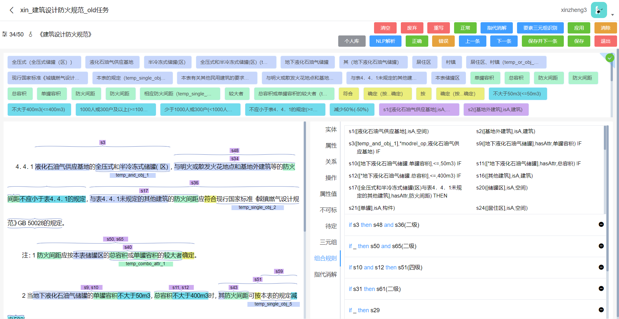Remove the rule 'if s3 then s48 and s36'

601,225
